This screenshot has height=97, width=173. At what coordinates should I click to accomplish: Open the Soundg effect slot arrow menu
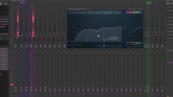(168, 25)
